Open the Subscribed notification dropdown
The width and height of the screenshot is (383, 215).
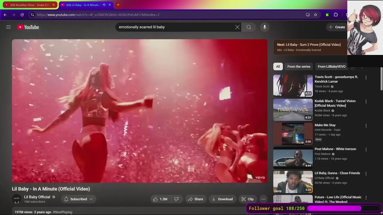(78, 199)
